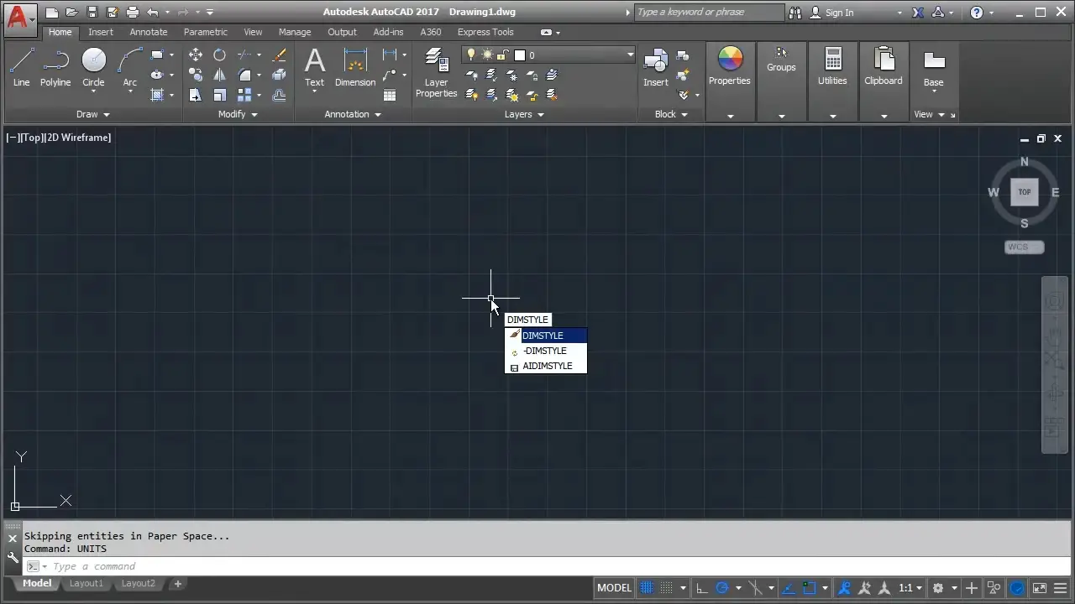Click the Open folder icon

tap(72, 13)
